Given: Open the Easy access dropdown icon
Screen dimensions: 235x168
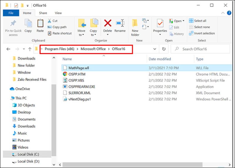Looking at the screenshot, I should [145, 27].
